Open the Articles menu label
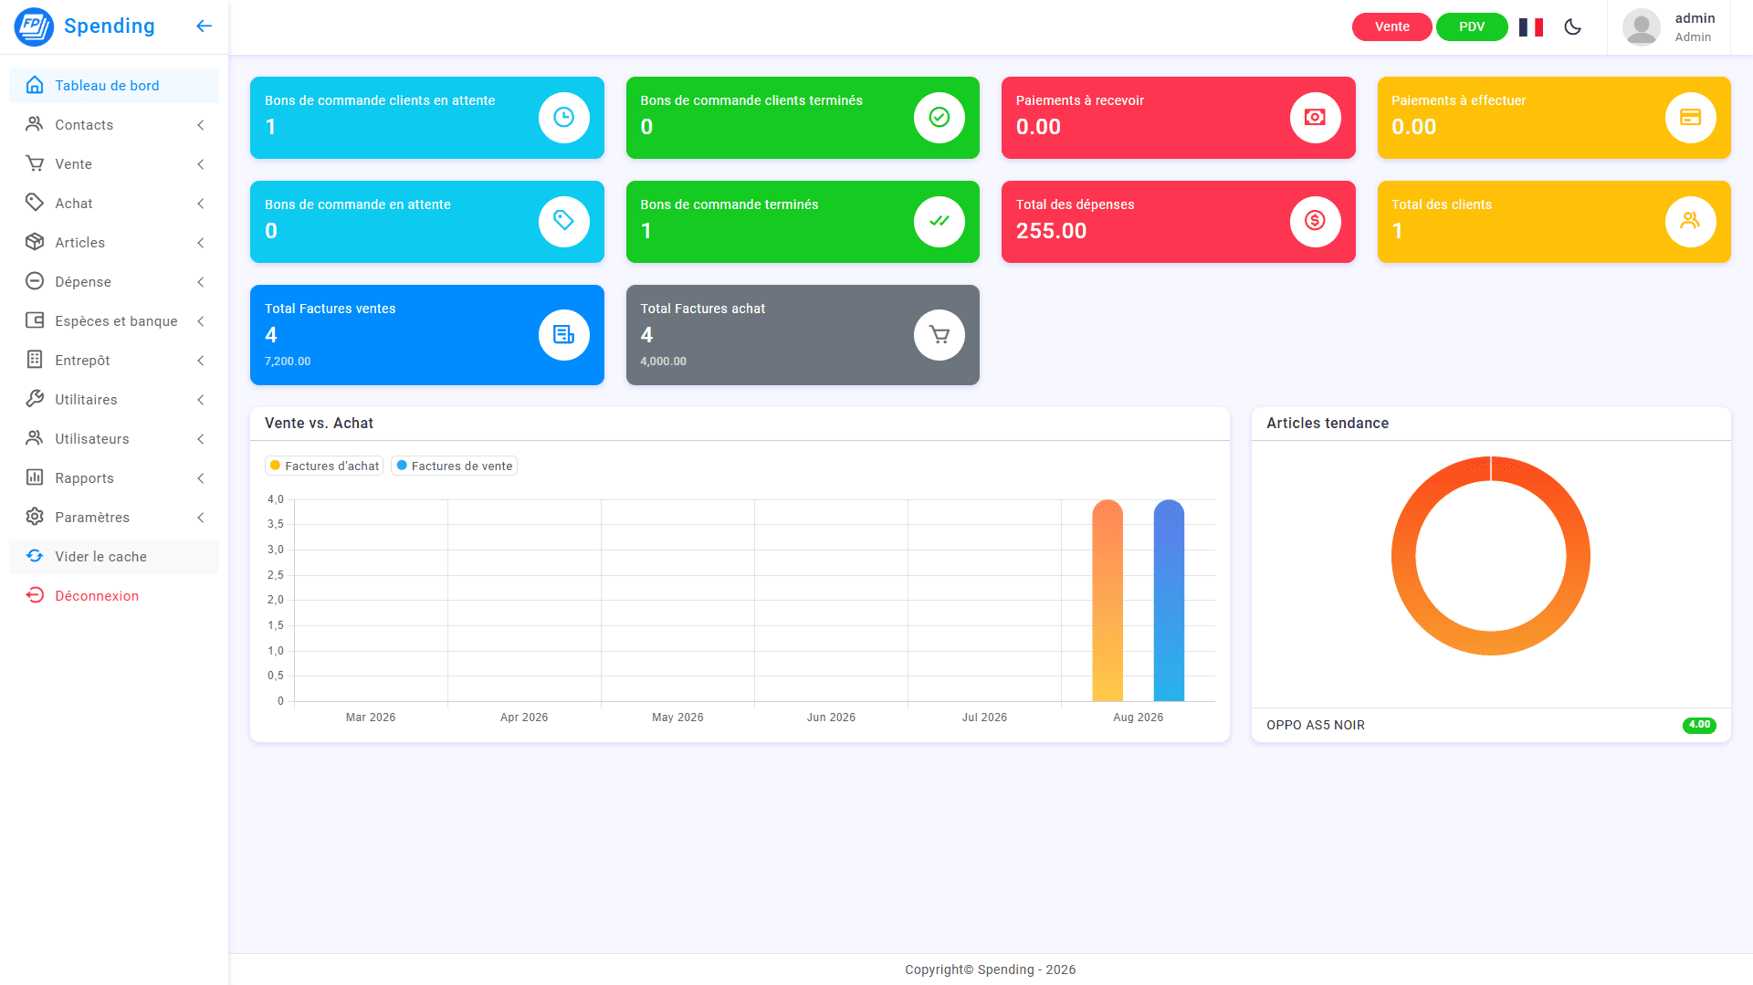Screen dimensions: 1753x985 click(x=80, y=243)
